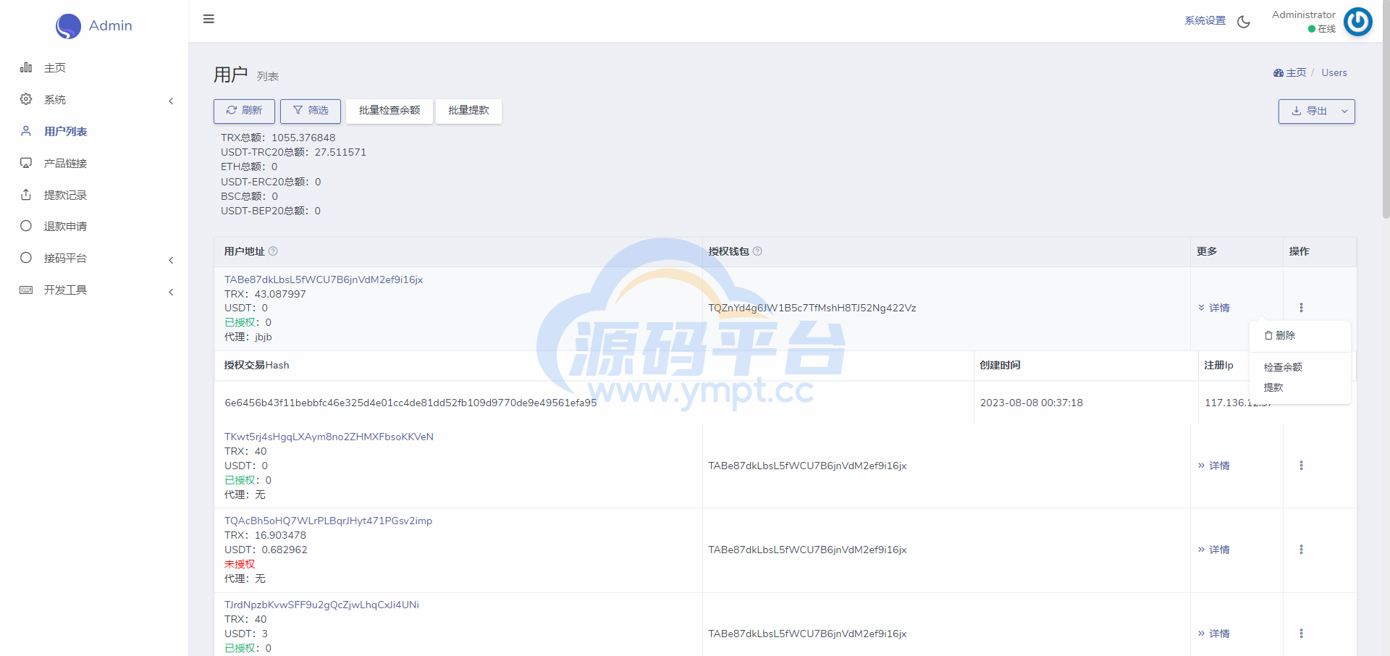
Task: Choose 删除 in the actions popup
Action: point(1280,336)
